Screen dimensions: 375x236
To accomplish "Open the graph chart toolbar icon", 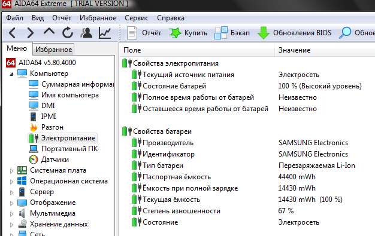I will coord(105,33).
